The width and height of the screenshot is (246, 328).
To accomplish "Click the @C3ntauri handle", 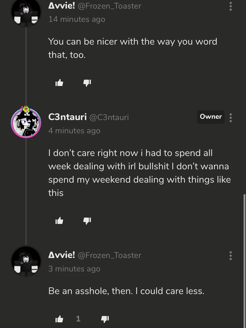I will pyautogui.click(x=109, y=117).
